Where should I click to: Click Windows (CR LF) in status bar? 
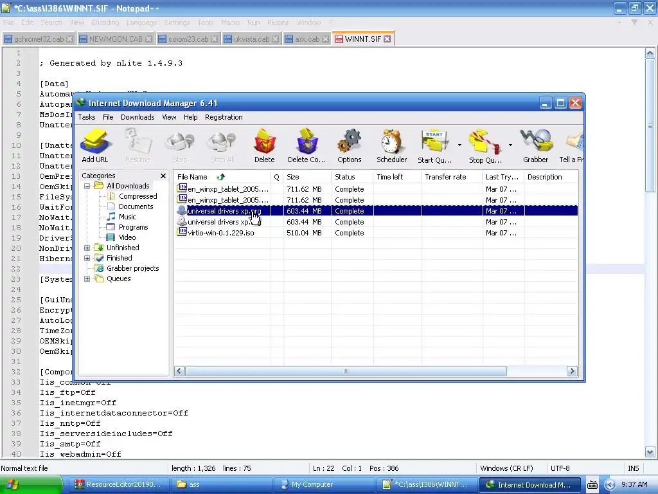(x=506, y=468)
